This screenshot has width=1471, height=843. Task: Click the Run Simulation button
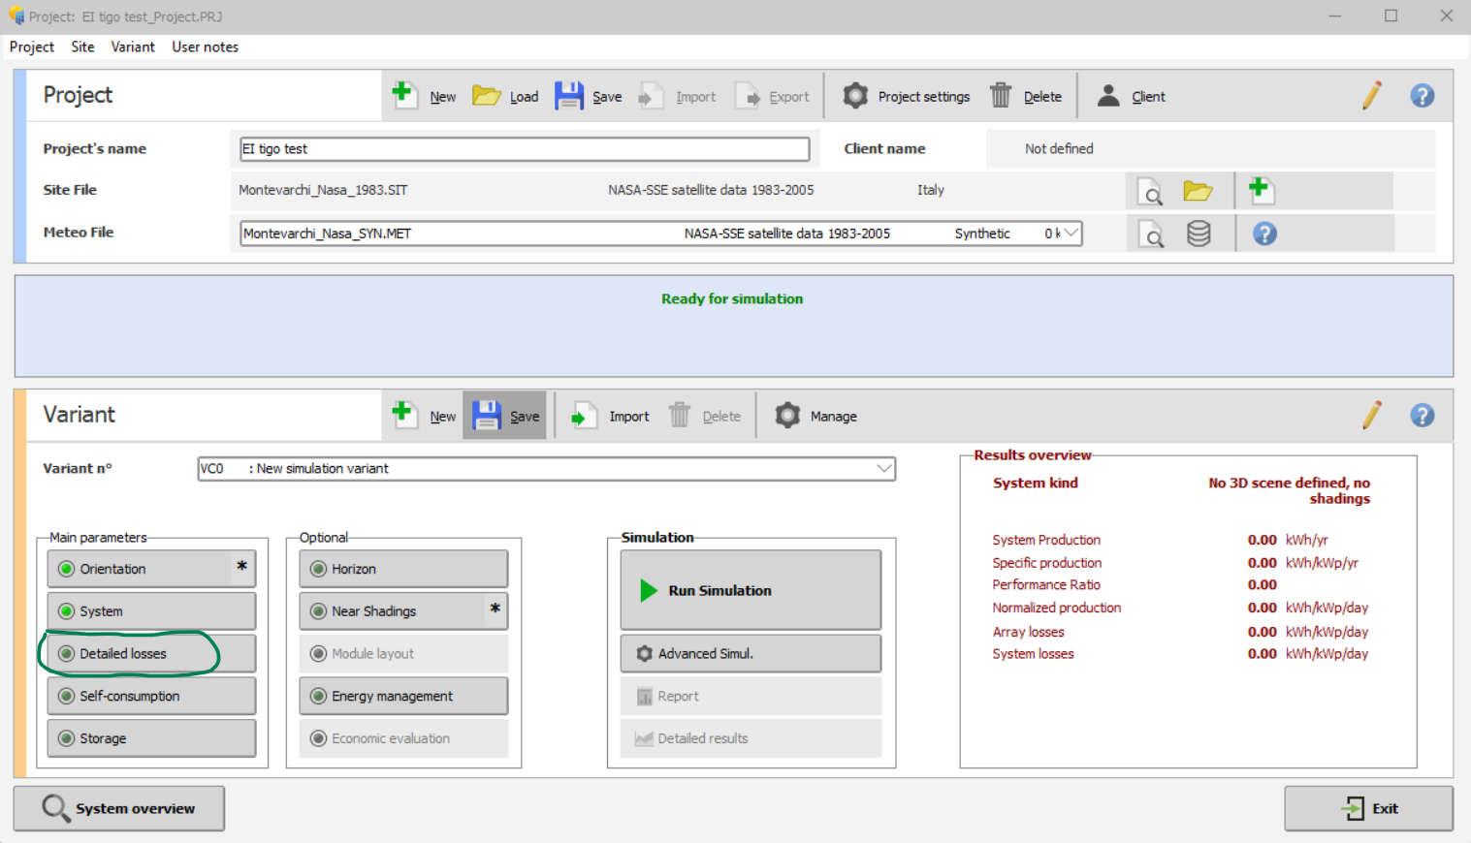pyautogui.click(x=751, y=590)
